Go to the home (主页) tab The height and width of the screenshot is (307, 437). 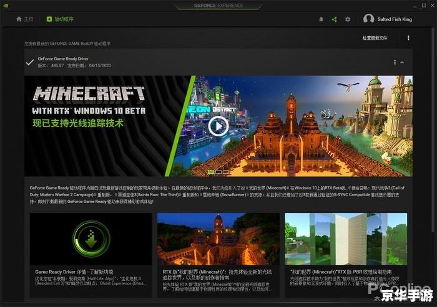25,19
